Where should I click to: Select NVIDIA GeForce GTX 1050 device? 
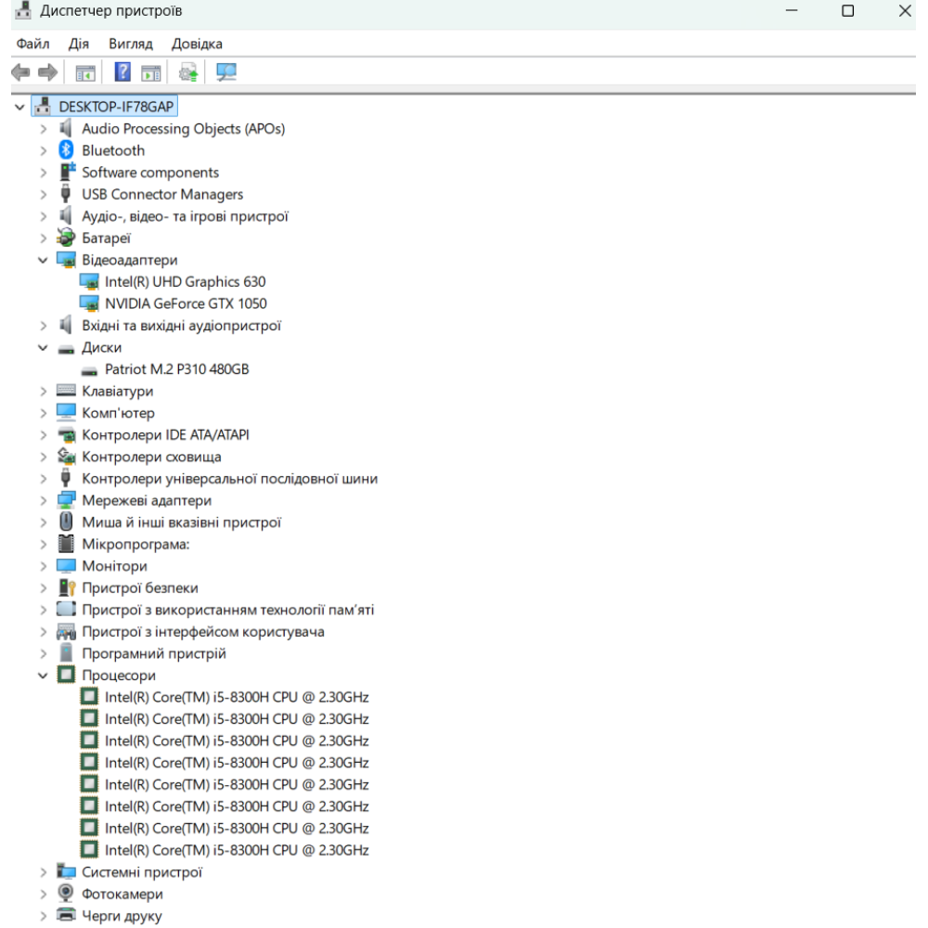[x=186, y=303]
